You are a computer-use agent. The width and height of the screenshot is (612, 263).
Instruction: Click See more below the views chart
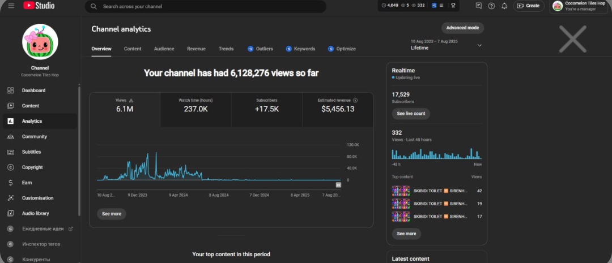[112, 214]
